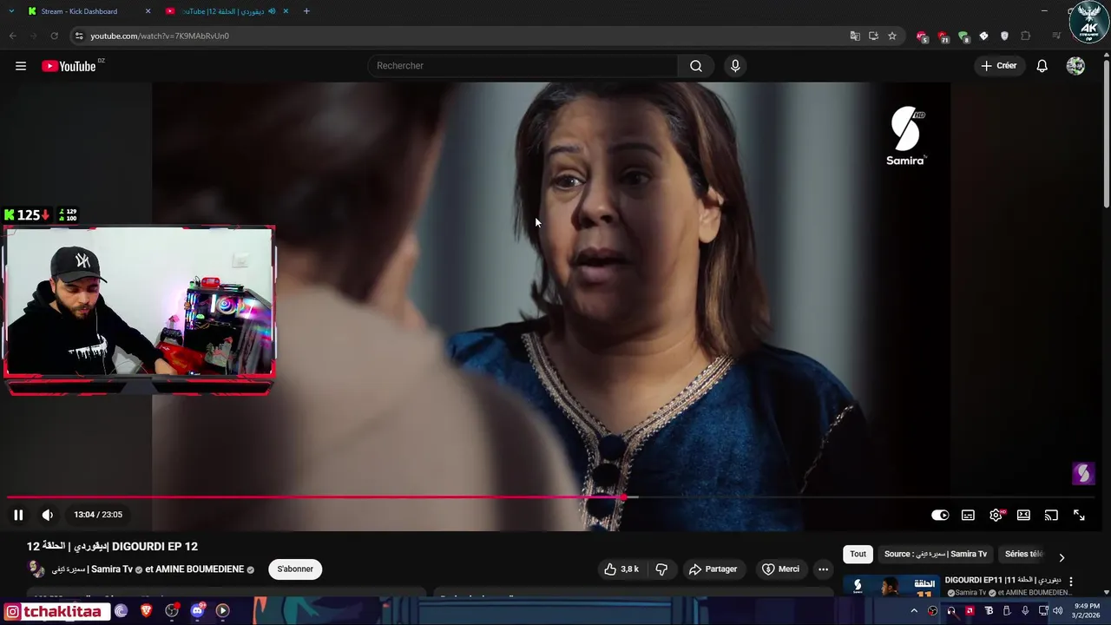The width and height of the screenshot is (1111, 625).
Task: Open the green extension with badge 8
Action: pos(963,36)
